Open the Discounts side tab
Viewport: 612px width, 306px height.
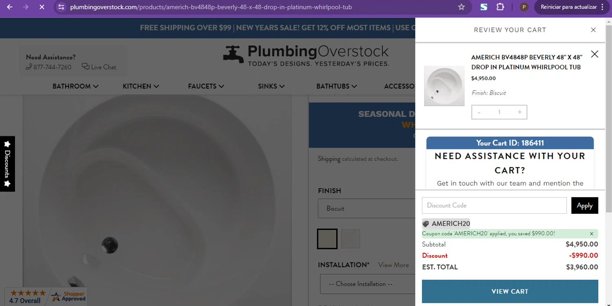[7, 164]
